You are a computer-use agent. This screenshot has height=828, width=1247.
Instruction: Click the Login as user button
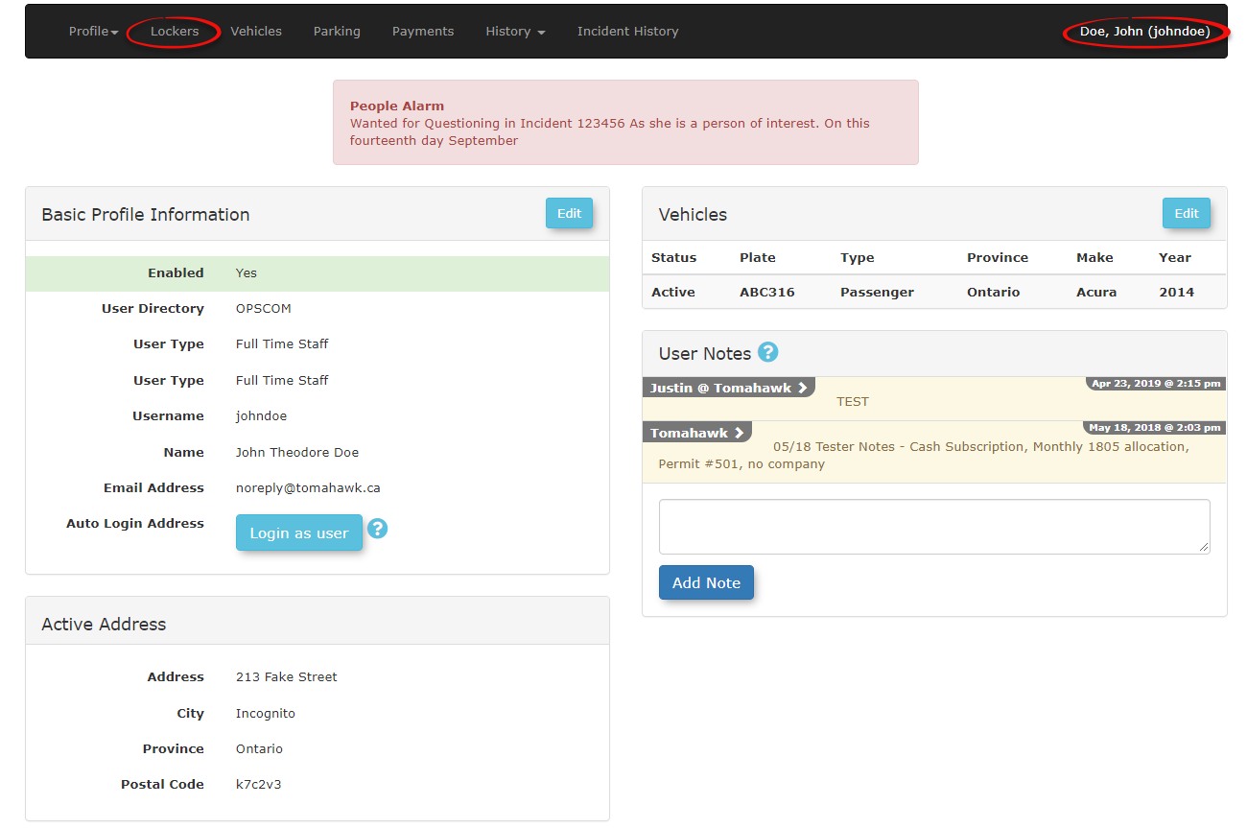point(299,532)
